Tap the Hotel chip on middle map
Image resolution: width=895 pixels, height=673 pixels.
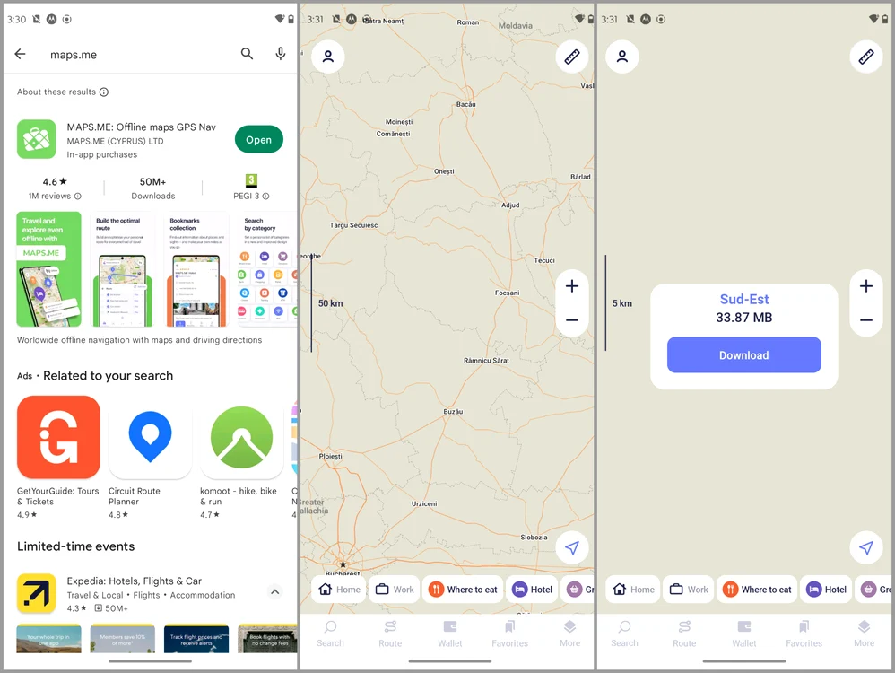tap(532, 589)
